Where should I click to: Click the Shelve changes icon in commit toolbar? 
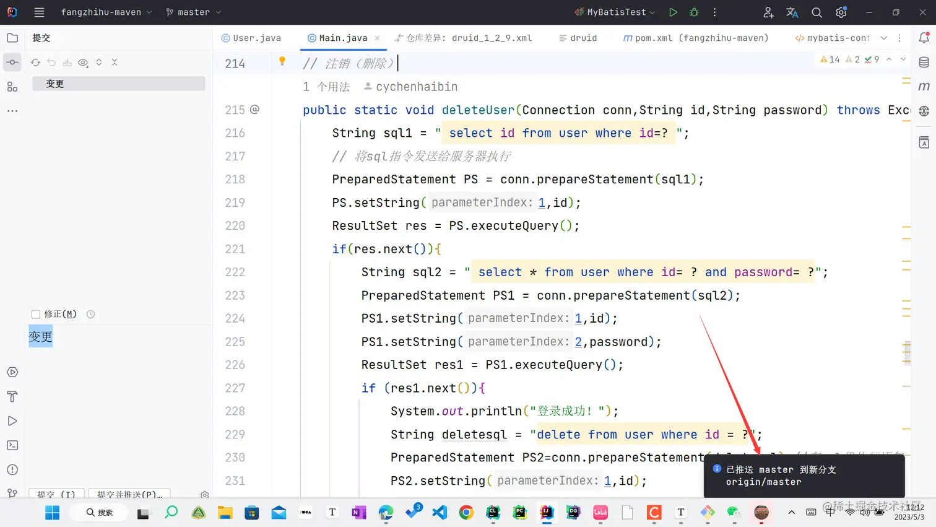pyautogui.click(x=67, y=63)
